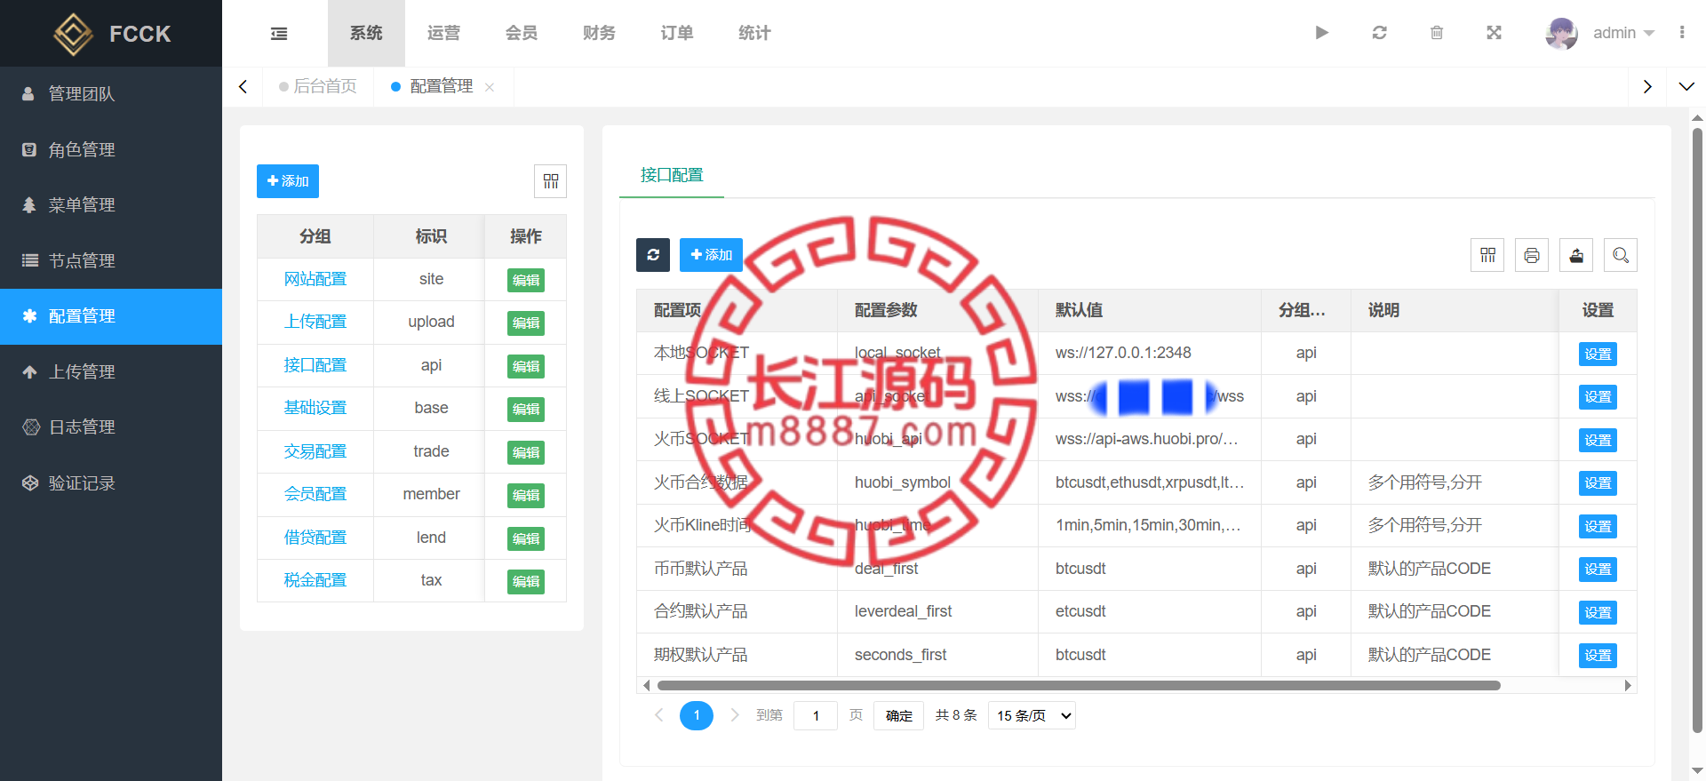Click 设置 for the seconds_first row
Viewport: 1706px width, 781px height.
tap(1598, 656)
